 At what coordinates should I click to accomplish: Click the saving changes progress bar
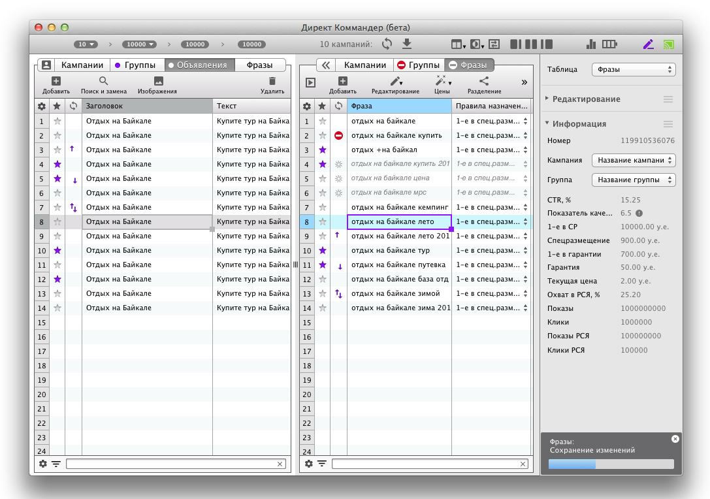point(611,464)
